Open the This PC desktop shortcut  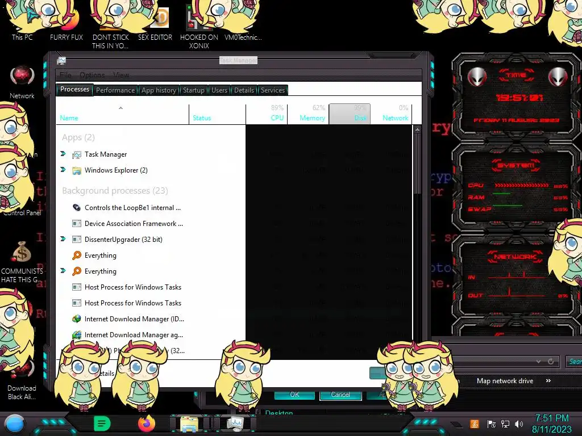pyautogui.click(x=22, y=22)
